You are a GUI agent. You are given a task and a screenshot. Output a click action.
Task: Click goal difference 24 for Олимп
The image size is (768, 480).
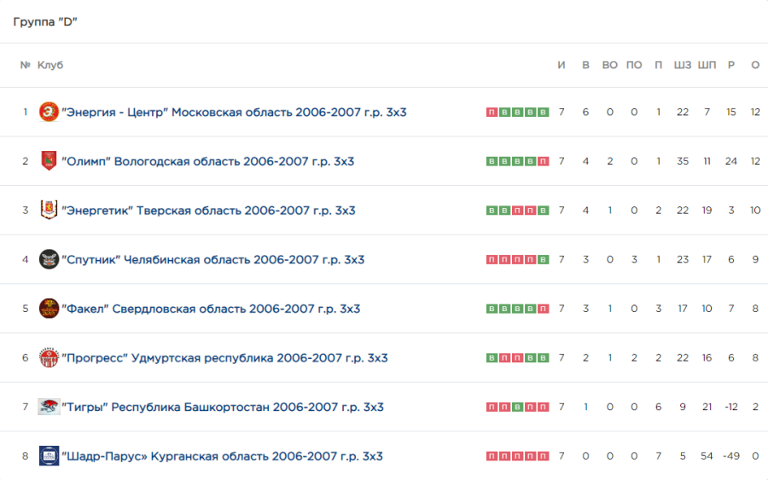pyautogui.click(x=730, y=161)
